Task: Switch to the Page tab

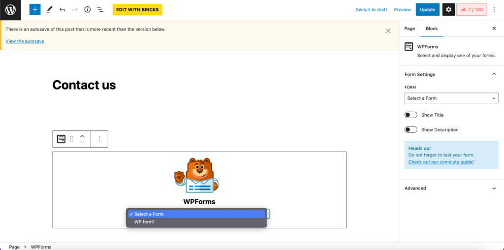Action: 409,29
